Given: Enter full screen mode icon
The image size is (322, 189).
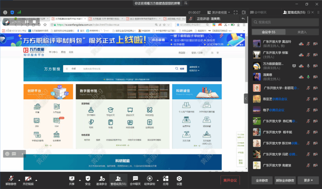Looking at the screenshot, I should coord(235,12).
